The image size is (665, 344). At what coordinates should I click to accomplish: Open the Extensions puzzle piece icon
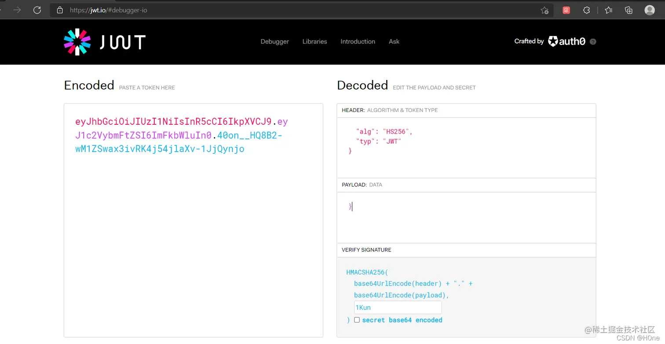point(586,10)
